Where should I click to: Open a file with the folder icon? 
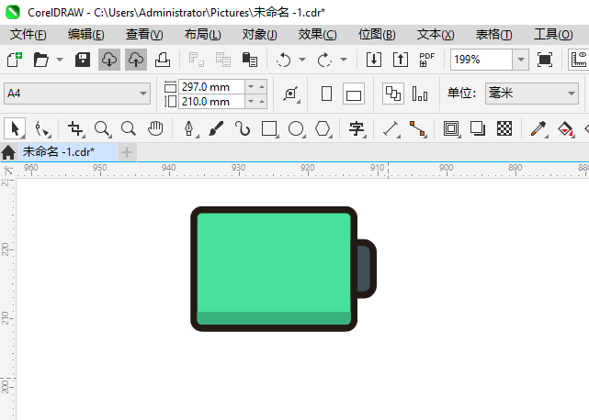(x=41, y=60)
